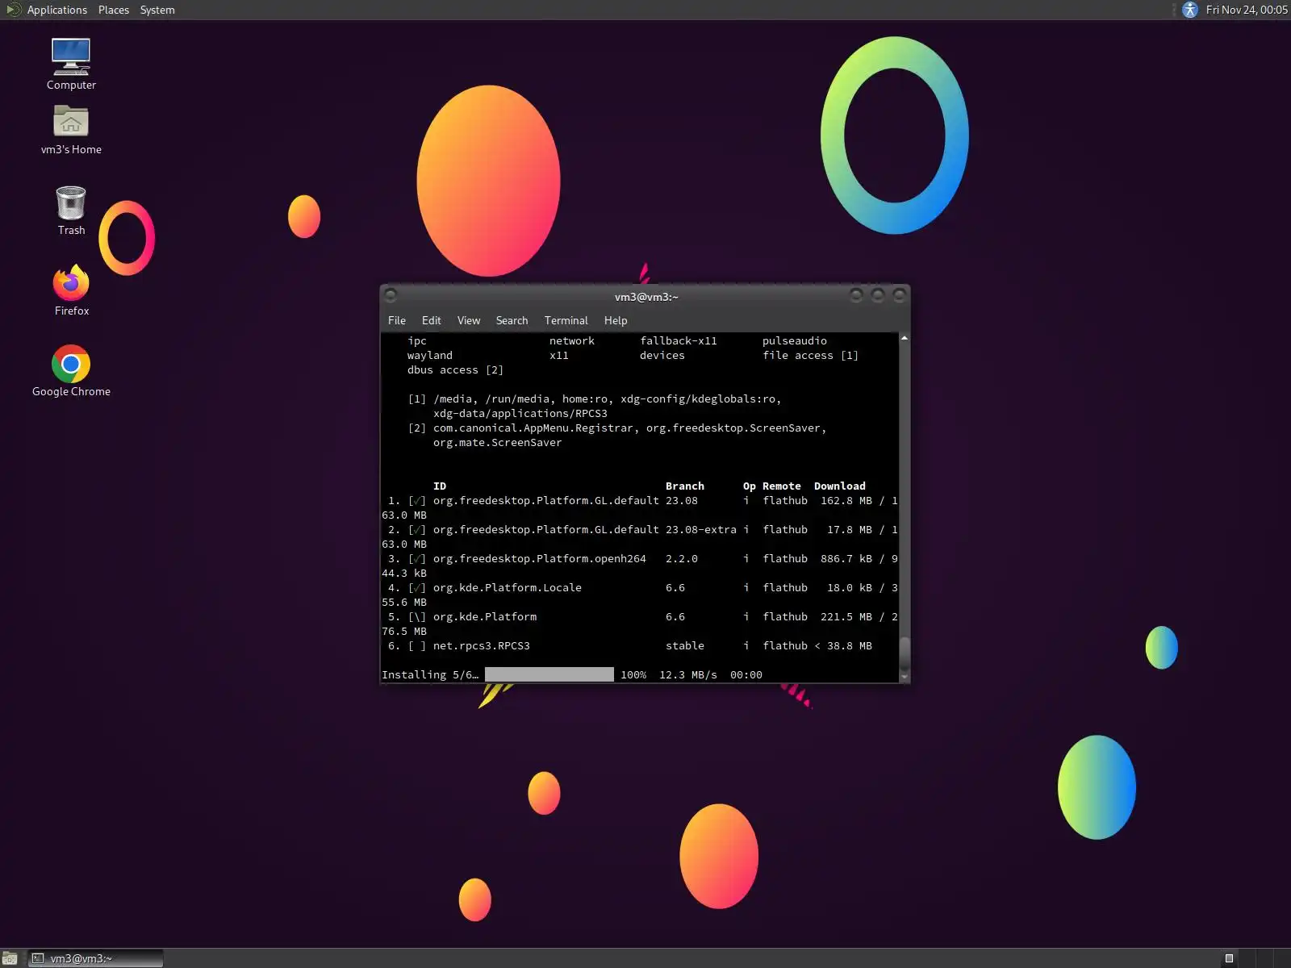The image size is (1291, 968).
Task: Open the System menu in the top panel
Action: coord(157,10)
